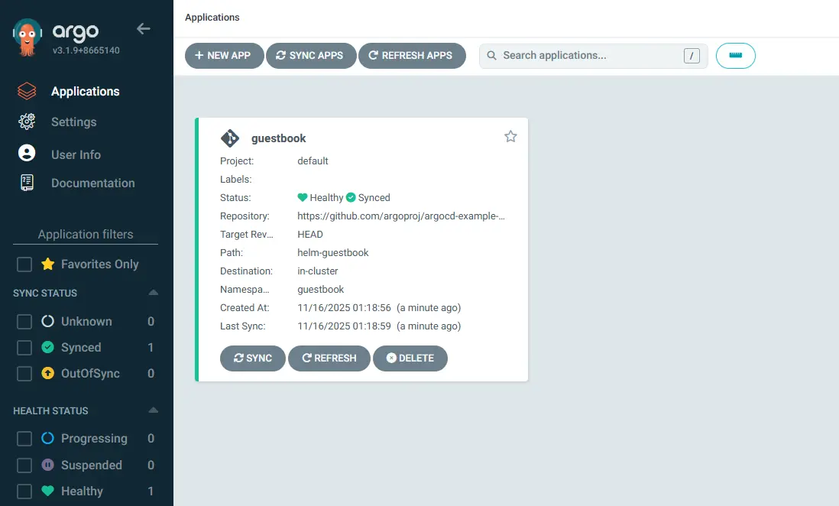Select the Progressing health filter checkbox
Image resolution: width=839 pixels, height=506 pixels.
pos(24,439)
